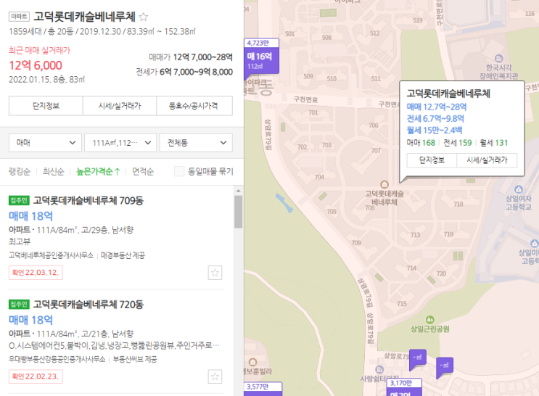This screenshot has height=396, width=539.
Task: Open the 단지정보 tab in left panel
Action: tap(46, 106)
